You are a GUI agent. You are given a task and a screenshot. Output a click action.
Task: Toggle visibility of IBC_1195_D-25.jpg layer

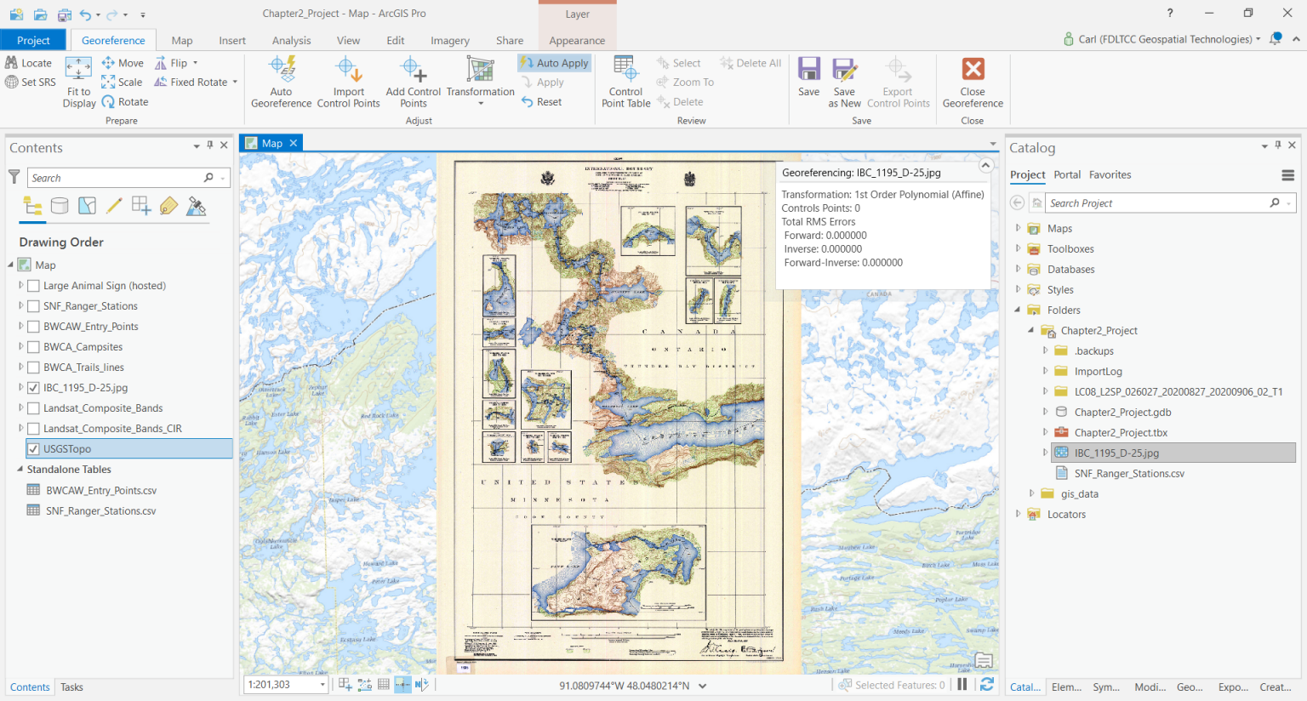[34, 387]
